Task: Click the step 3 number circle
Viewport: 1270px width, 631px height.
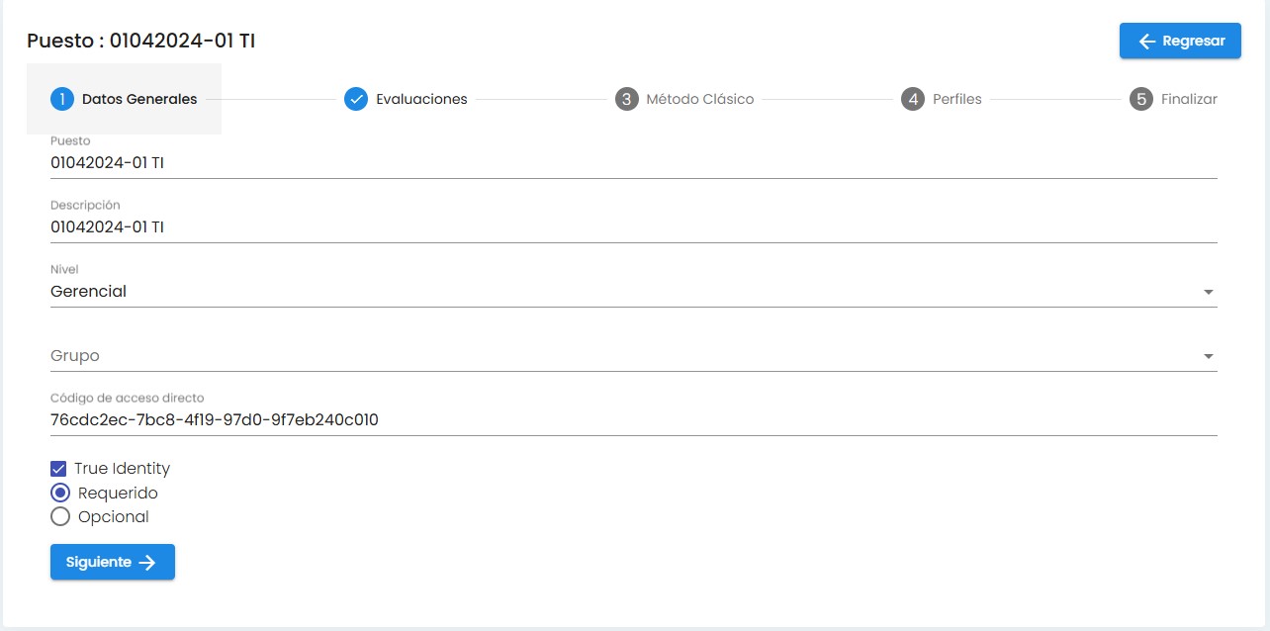Action: click(626, 99)
